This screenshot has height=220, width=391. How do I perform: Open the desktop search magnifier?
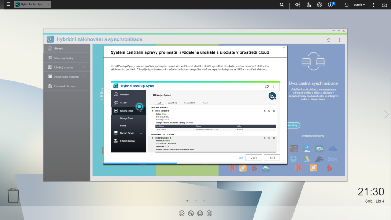tap(281, 5)
